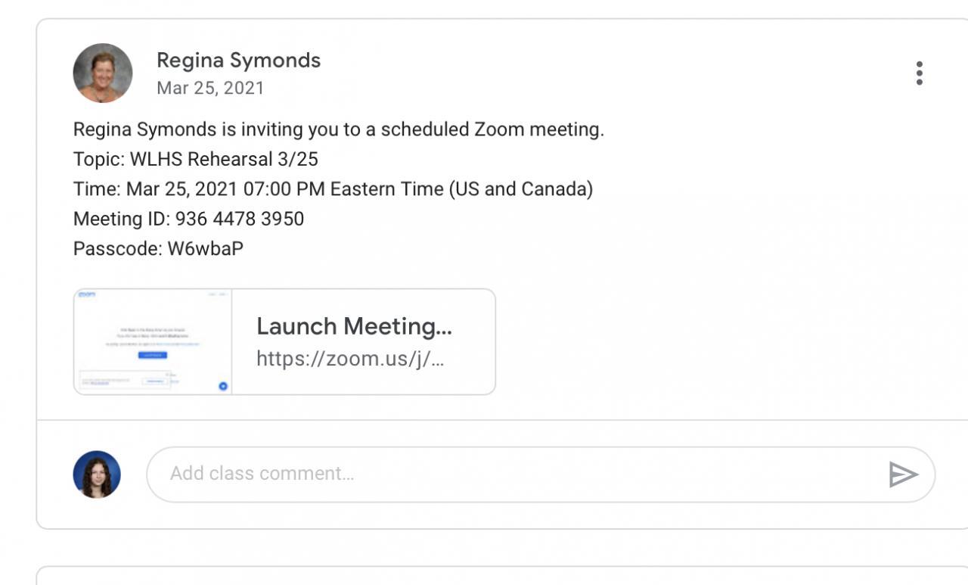Viewport: 968px width, 585px height.
Task: Click the Zoom logo in link preview
Action: tap(87, 294)
